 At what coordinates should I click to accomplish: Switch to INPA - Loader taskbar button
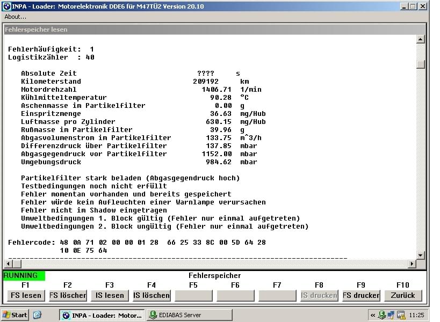tap(102, 315)
